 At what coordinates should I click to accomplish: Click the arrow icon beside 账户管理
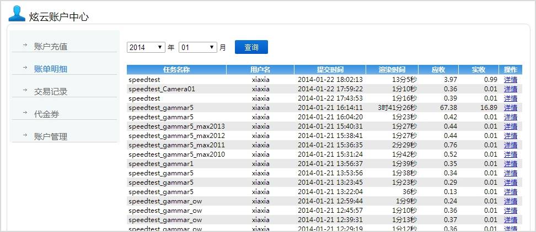coord(25,135)
